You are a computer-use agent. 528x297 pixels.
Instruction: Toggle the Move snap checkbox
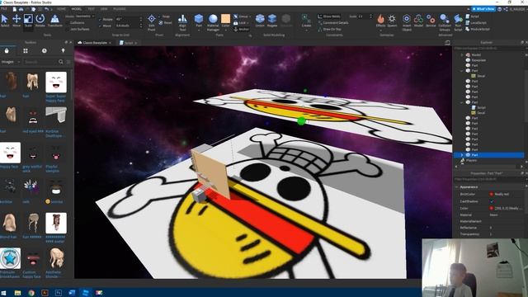pyautogui.click(x=100, y=26)
